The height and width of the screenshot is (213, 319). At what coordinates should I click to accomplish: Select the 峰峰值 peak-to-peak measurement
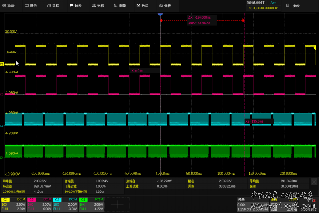(x=7, y=181)
